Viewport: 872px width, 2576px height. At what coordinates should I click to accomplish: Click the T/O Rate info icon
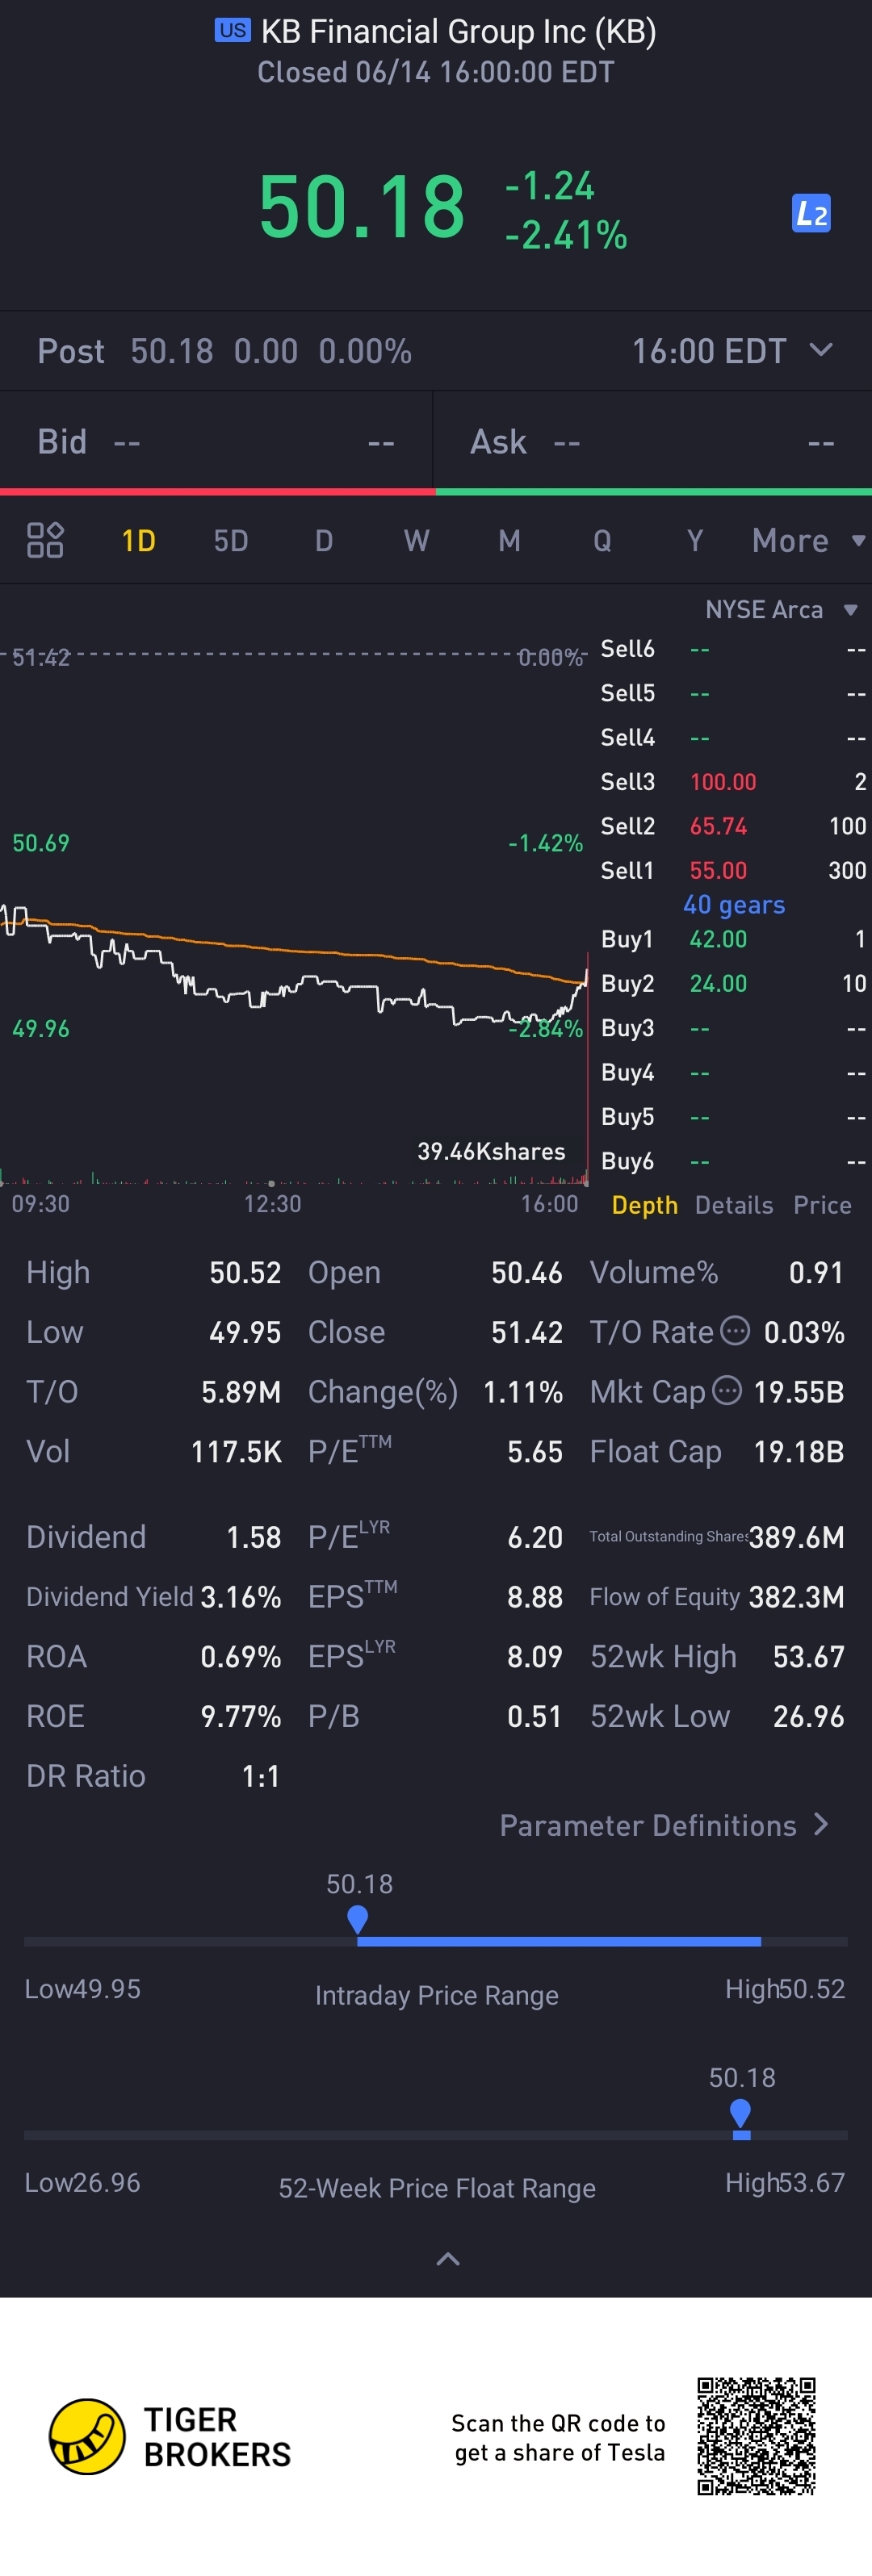point(735,1331)
